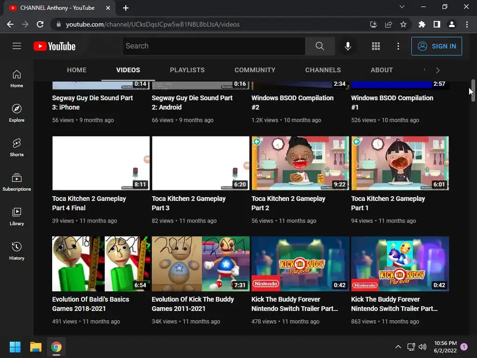Show hidden system tray icons
This screenshot has width=477, height=358.
(x=398, y=347)
